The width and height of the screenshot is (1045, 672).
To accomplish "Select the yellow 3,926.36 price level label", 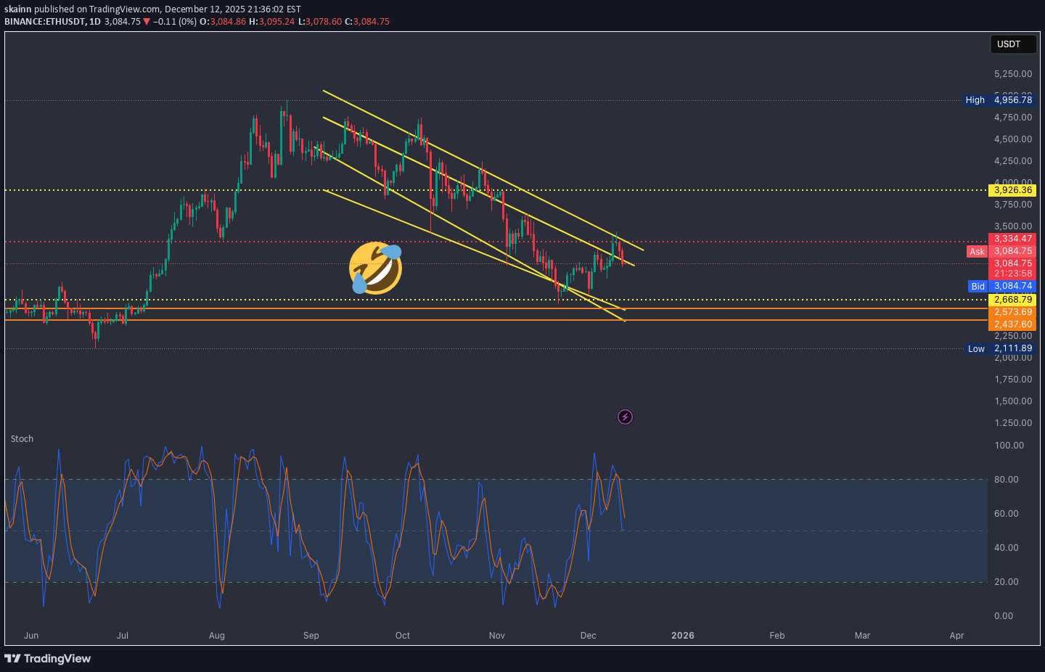I will pos(1012,190).
